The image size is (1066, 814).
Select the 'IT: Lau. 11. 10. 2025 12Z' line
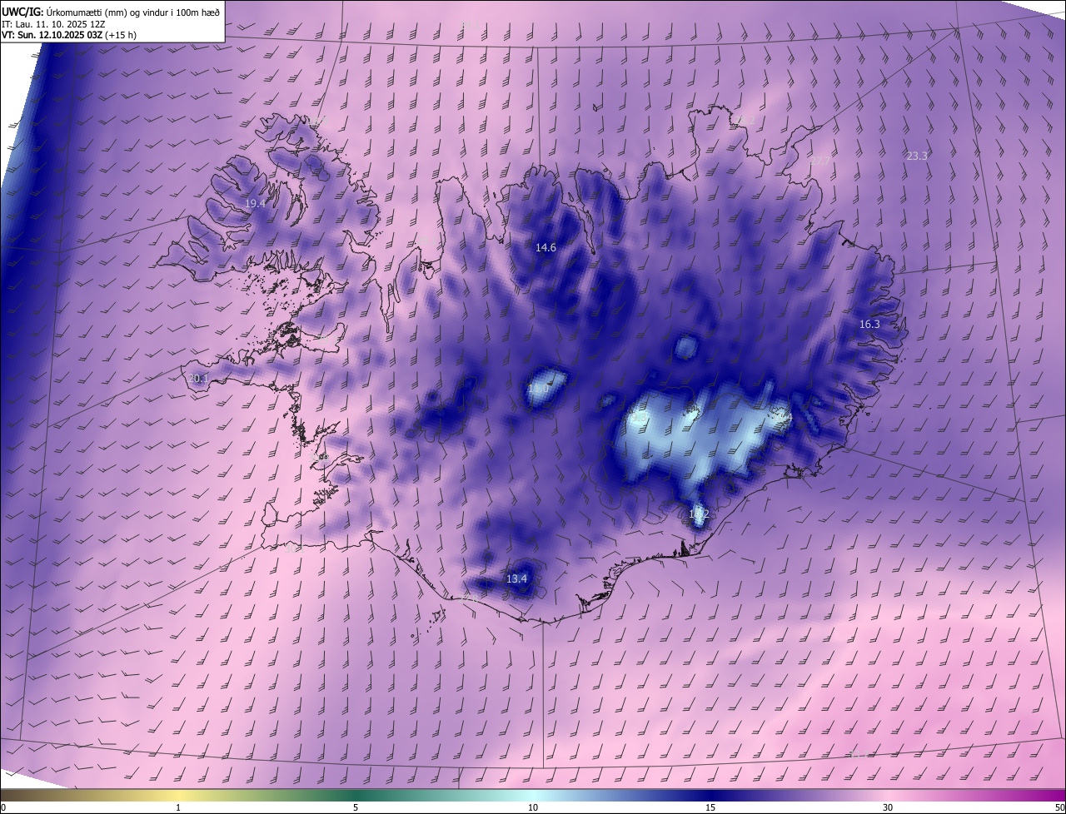54,24
